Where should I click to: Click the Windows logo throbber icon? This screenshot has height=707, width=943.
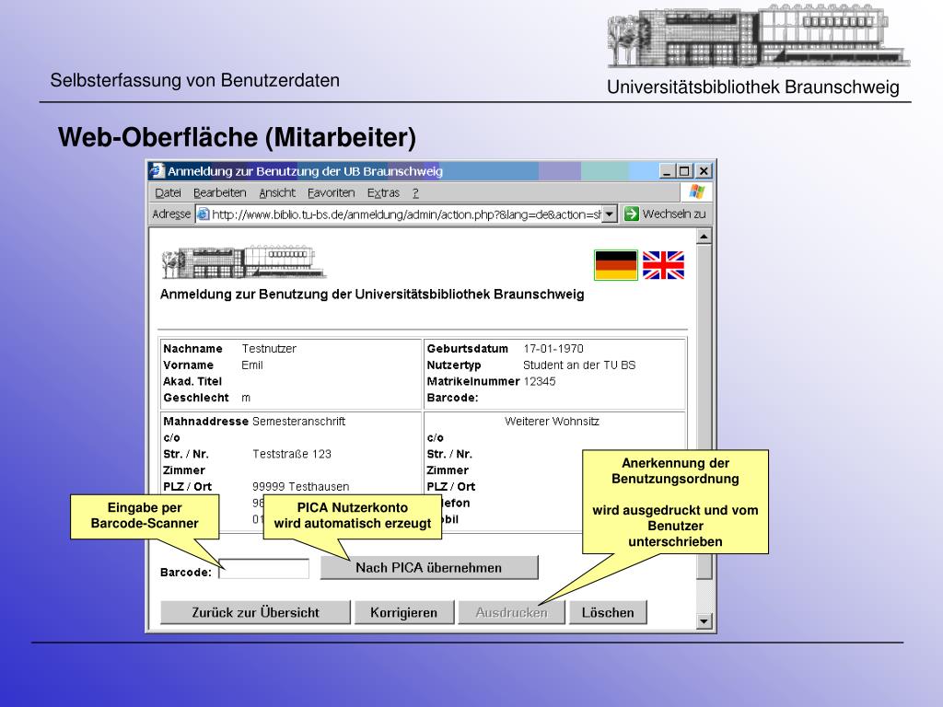697,191
